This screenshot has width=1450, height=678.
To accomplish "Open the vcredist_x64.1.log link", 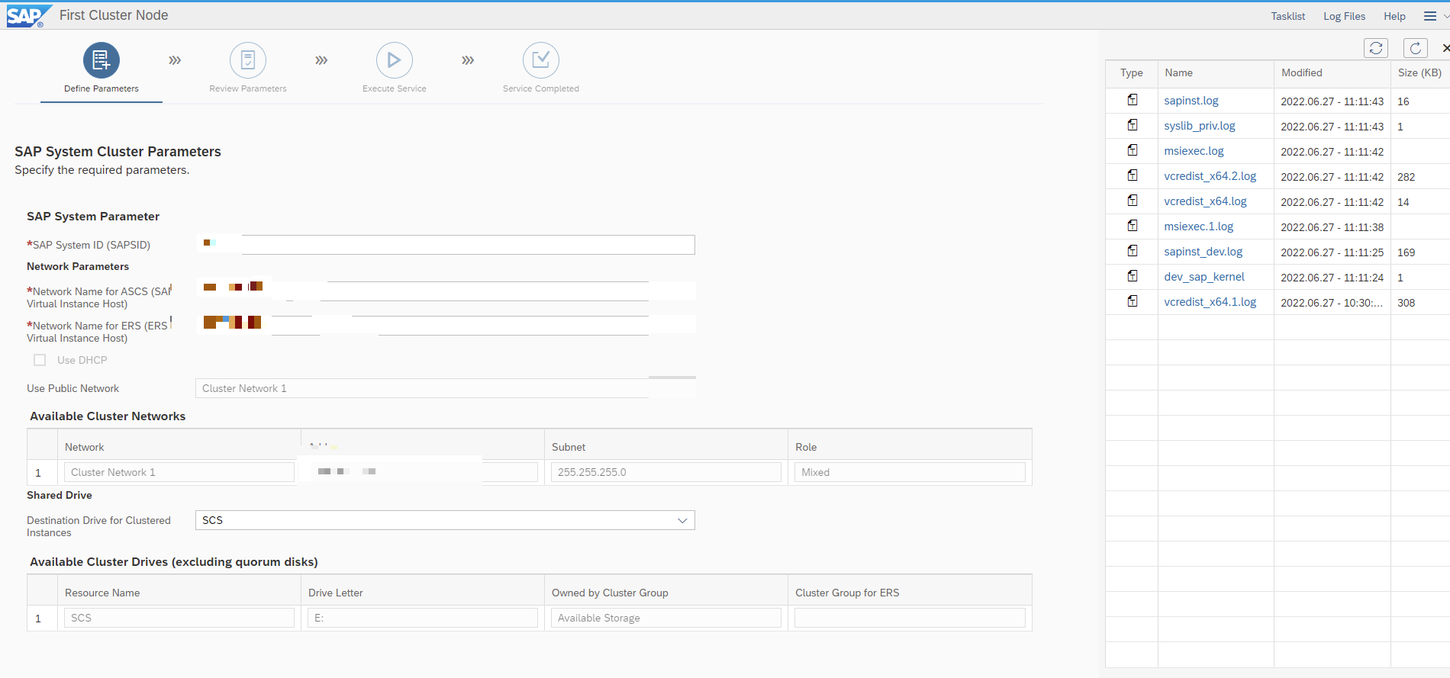I will (1210, 302).
